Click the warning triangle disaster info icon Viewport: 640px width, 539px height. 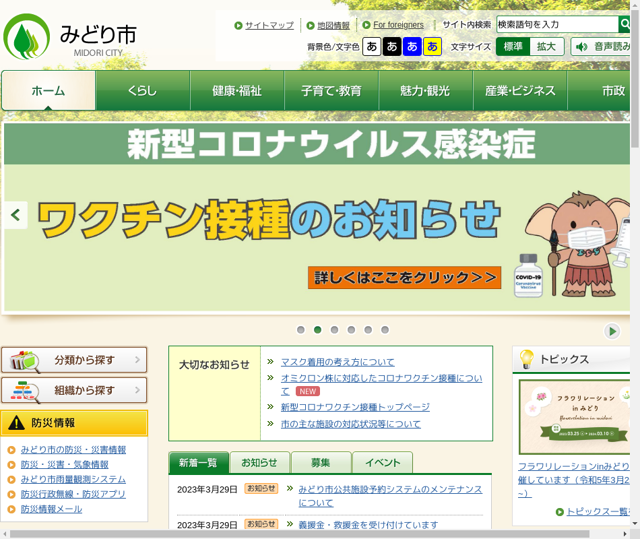click(16, 423)
